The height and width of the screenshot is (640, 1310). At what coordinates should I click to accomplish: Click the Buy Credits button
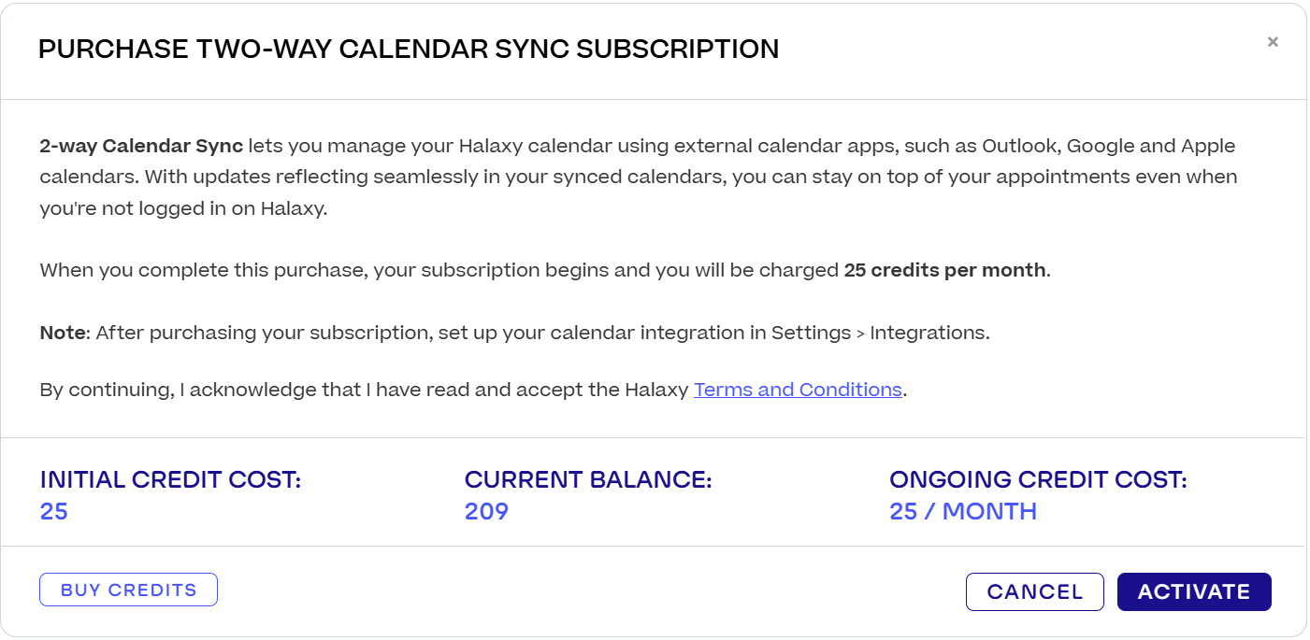128,590
